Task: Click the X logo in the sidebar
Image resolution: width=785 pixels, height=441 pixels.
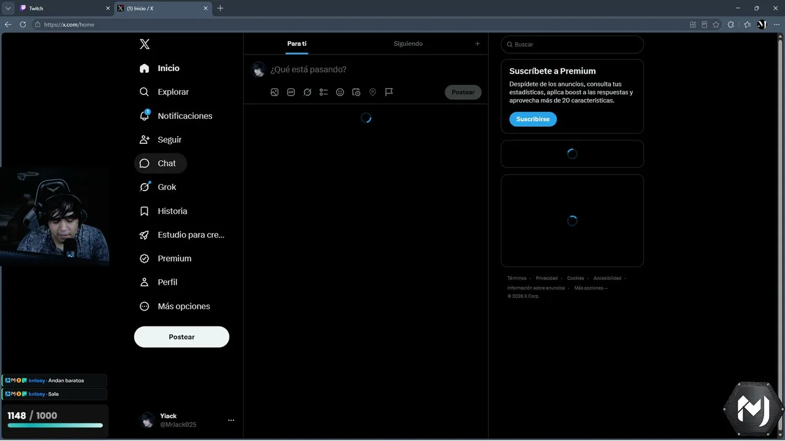Action: pyautogui.click(x=144, y=44)
